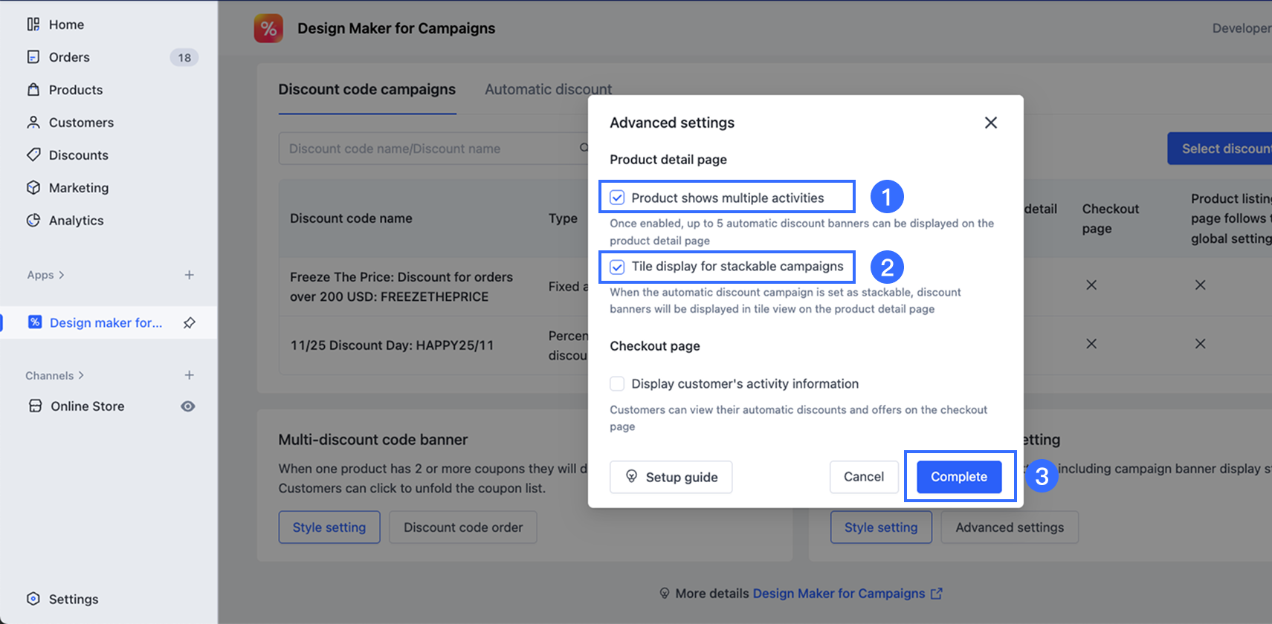Click the pin icon beside Design maker
This screenshot has height=624, width=1272.
click(x=190, y=322)
